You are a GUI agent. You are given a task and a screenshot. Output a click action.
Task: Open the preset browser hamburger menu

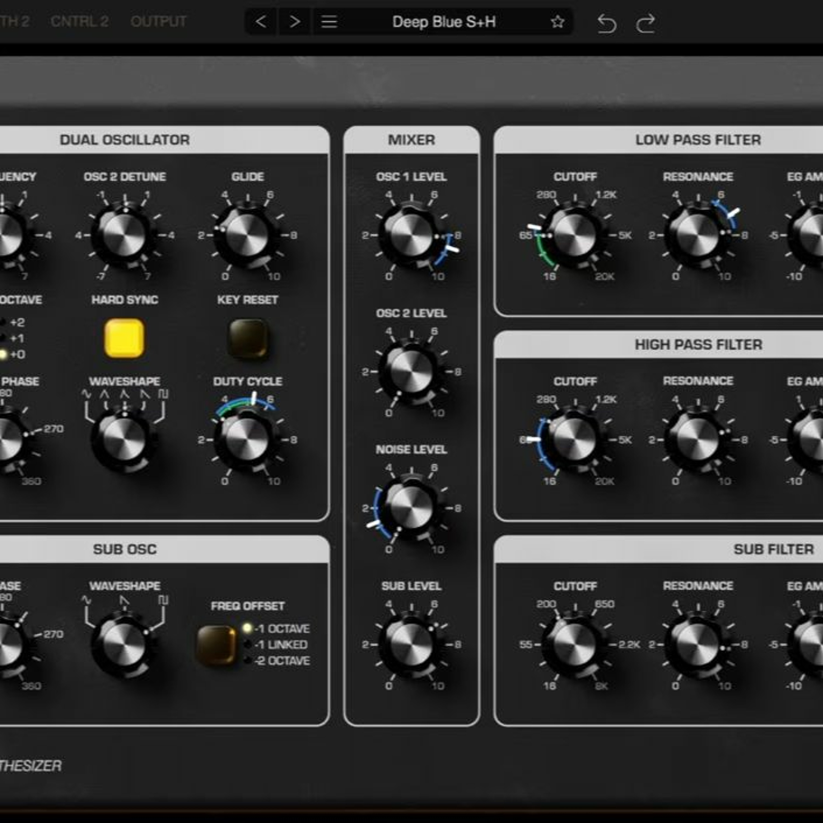[x=329, y=21]
